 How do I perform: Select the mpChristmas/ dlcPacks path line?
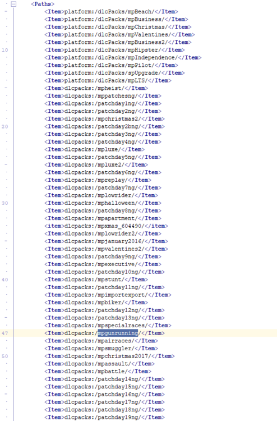point(118,27)
